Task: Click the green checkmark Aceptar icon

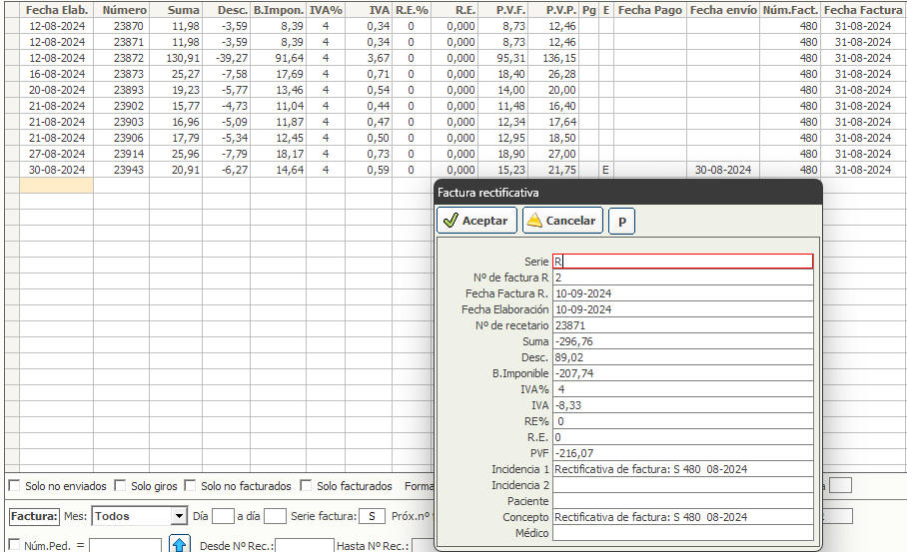Action: pos(451,221)
